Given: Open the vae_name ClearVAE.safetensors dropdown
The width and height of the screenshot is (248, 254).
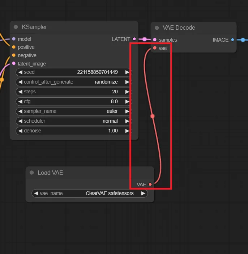Looking at the screenshot, I should tap(90, 194).
